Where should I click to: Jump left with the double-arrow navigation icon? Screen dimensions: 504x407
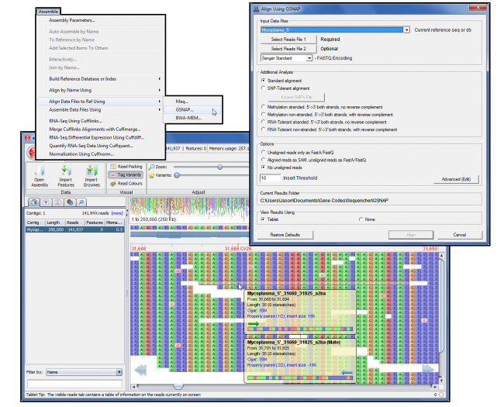[x=142, y=371]
